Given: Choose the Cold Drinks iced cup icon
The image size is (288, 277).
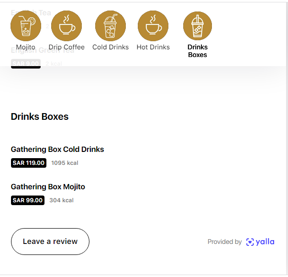Looking at the screenshot, I should click(111, 26).
